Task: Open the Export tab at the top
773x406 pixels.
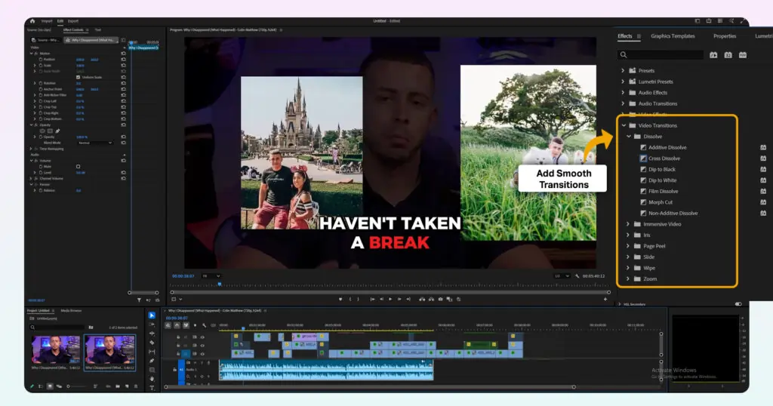Action: (73, 21)
